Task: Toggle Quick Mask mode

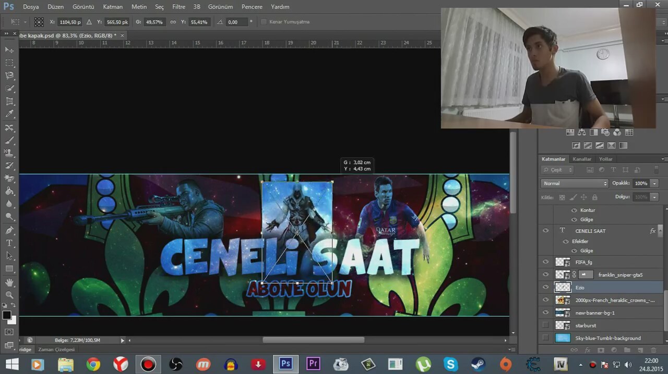Action: coord(9,332)
